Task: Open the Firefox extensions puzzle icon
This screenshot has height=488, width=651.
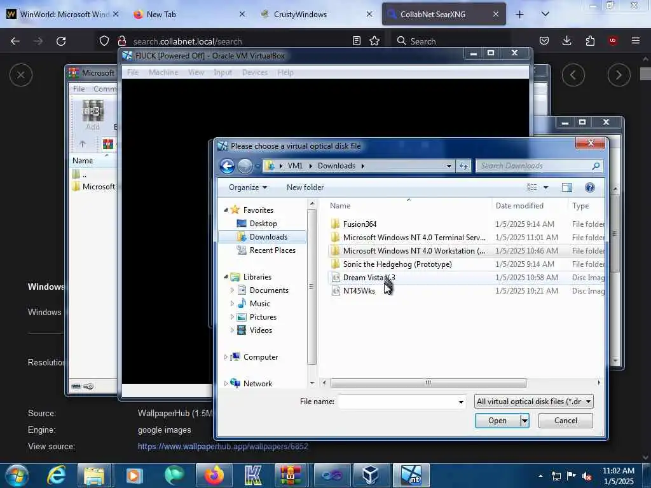Action: pos(590,41)
